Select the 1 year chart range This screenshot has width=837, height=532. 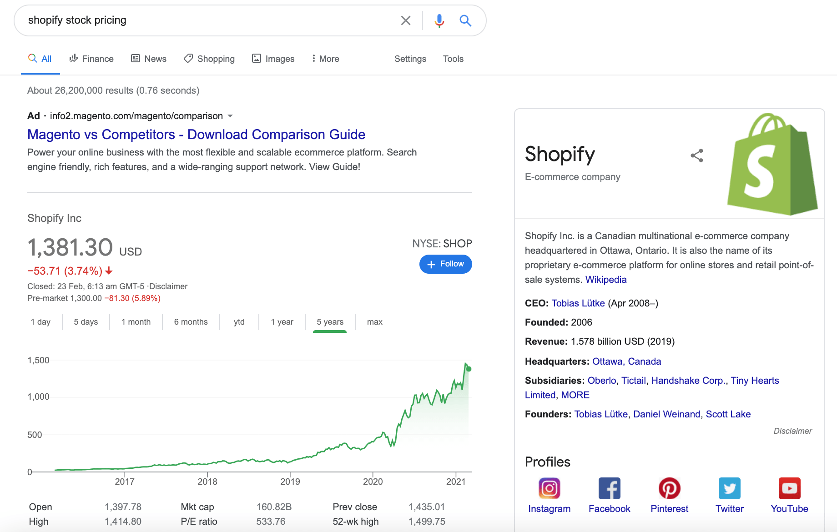click(282, 322)
